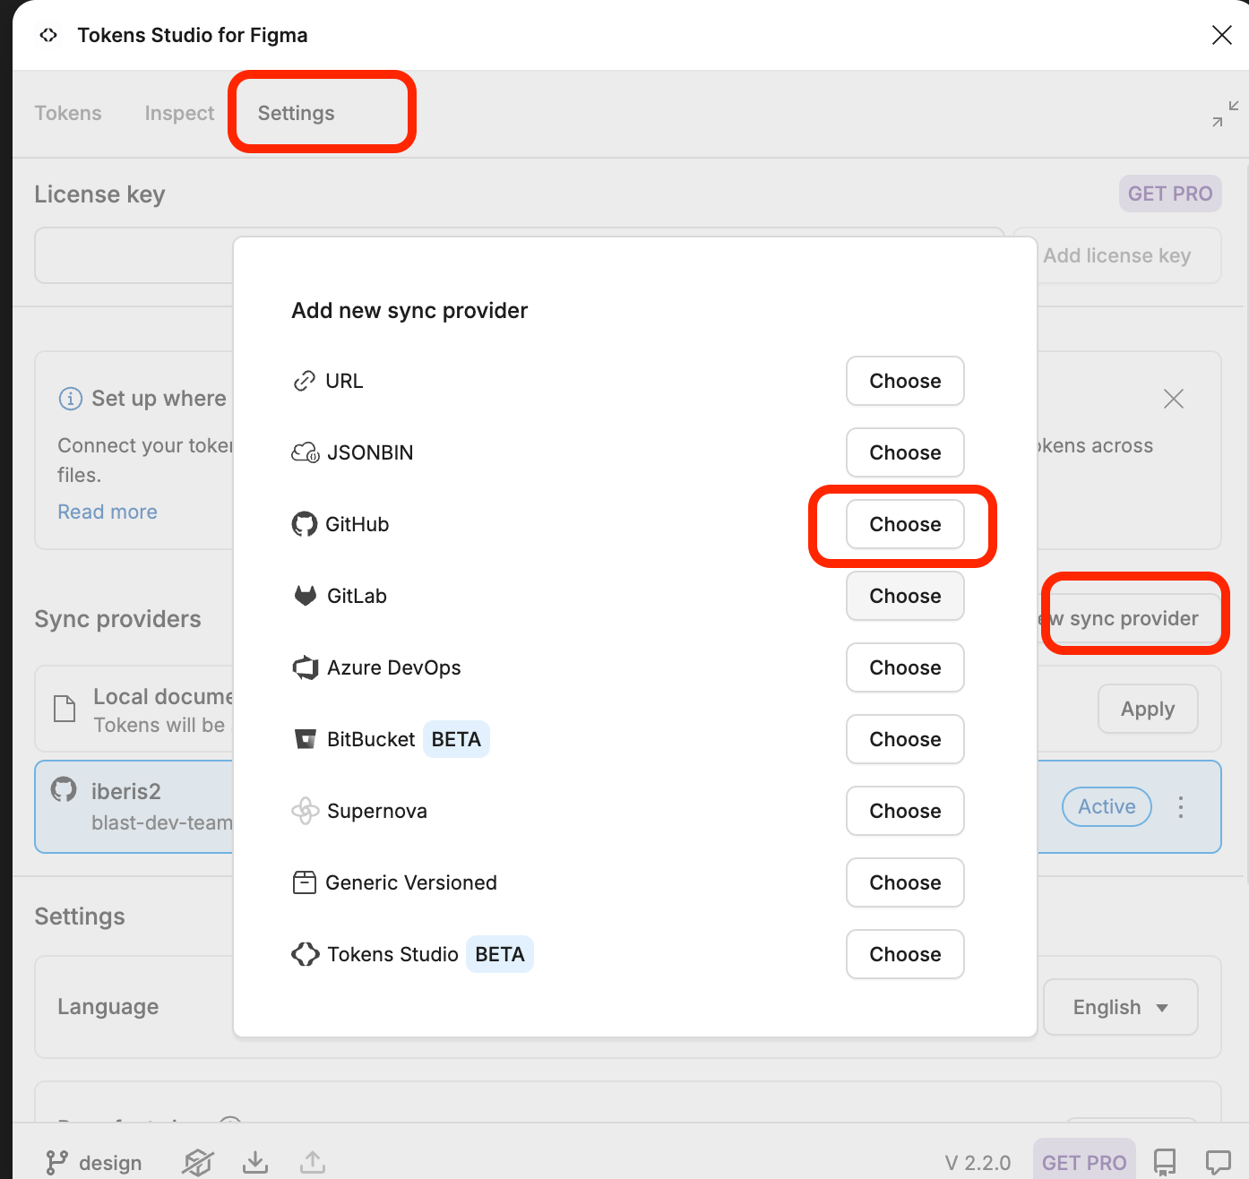Click the iberis2 provider name
The width and height of the screenshot is (1249, 1179).
click(126, 791)
